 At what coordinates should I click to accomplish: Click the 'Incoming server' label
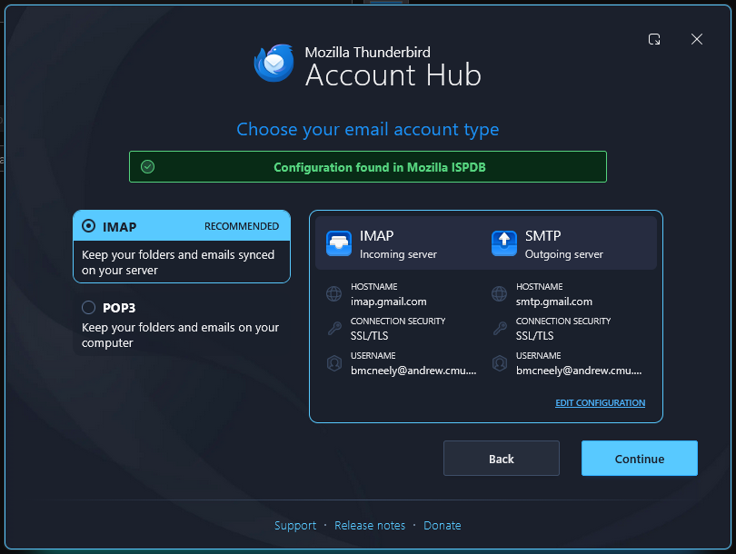[x=398, y=254]
